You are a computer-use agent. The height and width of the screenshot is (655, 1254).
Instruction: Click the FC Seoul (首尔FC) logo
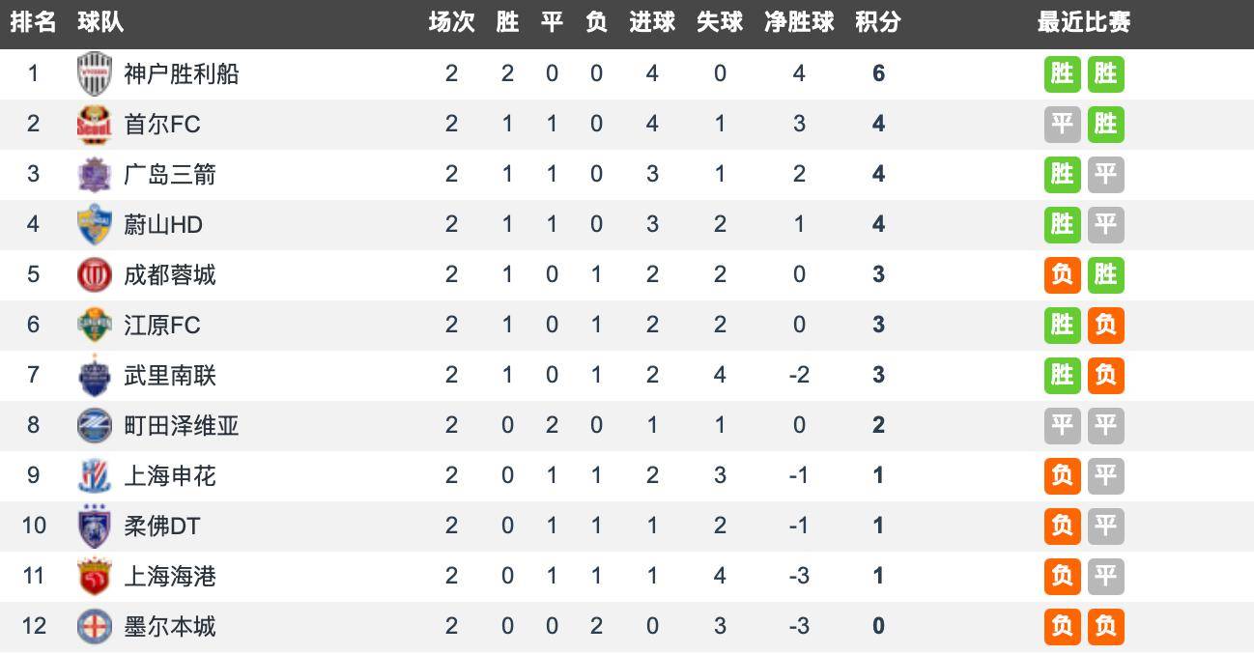pos(95,125)
